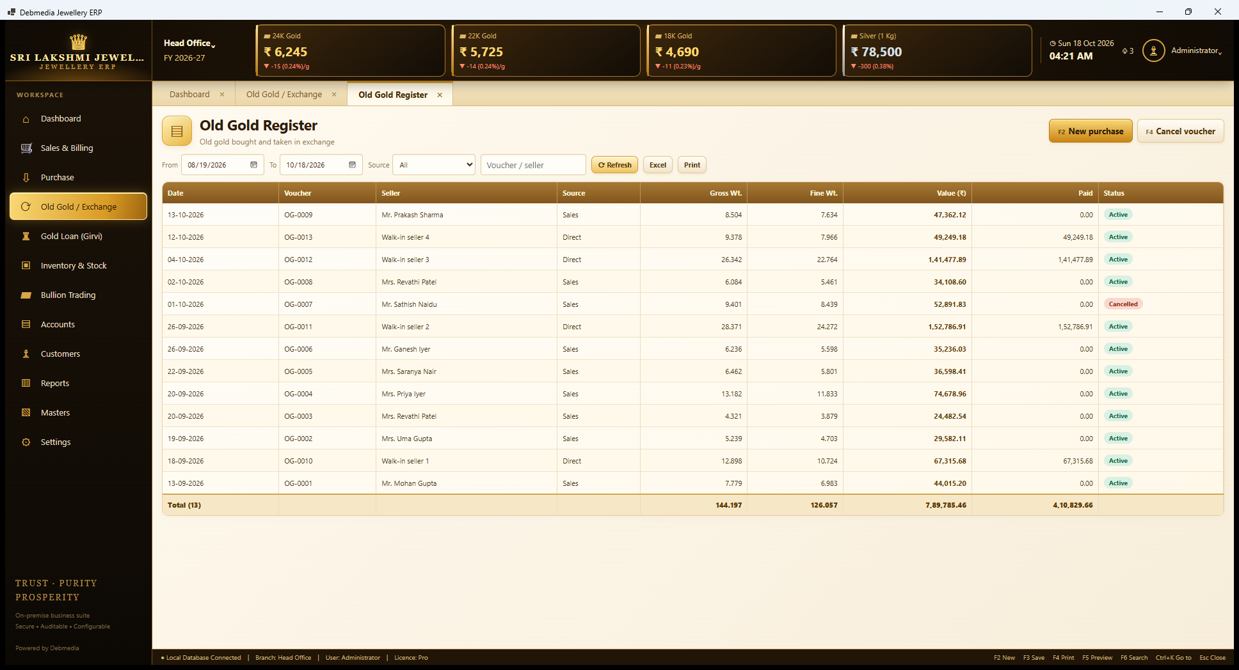Switch to the Dashboard tab

[x=189, y=95]
